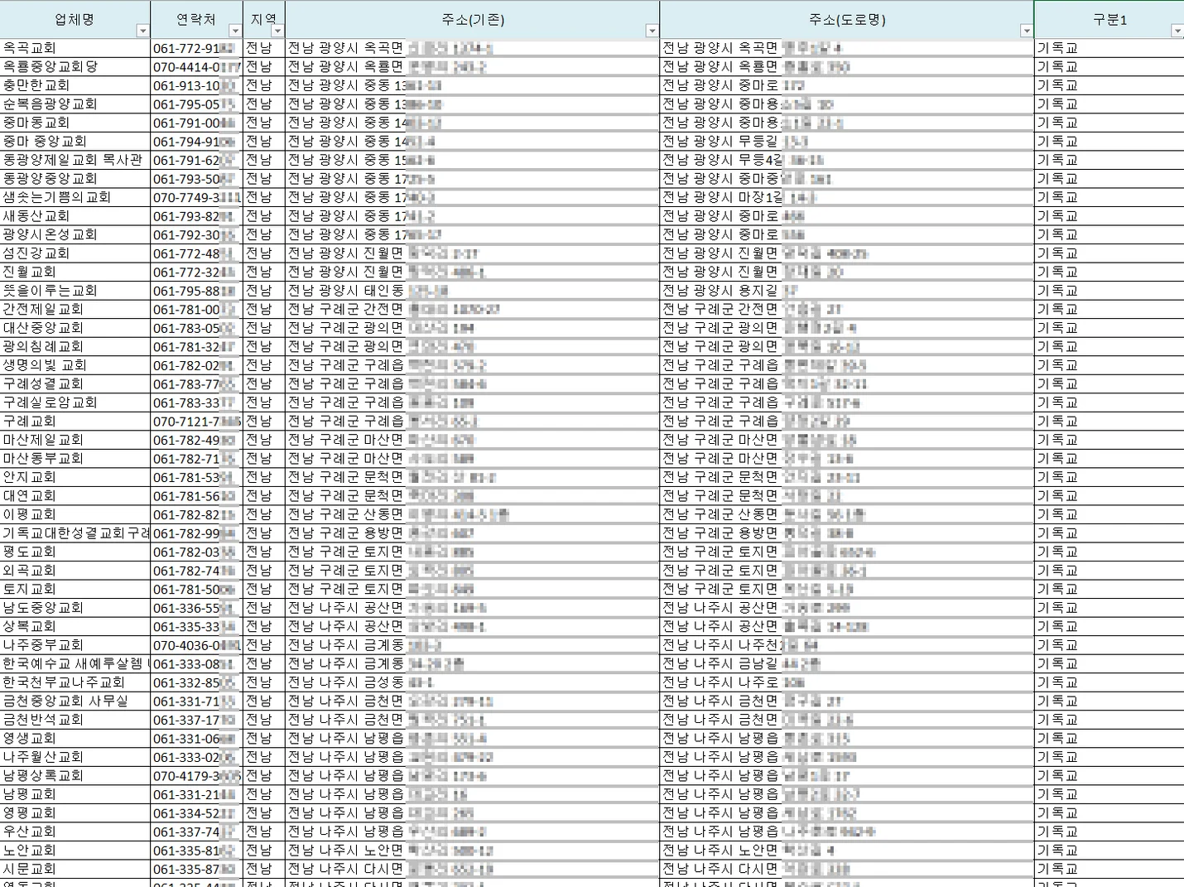This screenshot has width=1184, height=887.
Task: Click the 대산중앙교회 cell
Action: click(x=75, y=328)
